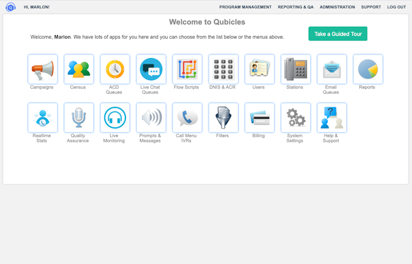Click Log Out in top bar
This screenshot has width=412, height=264.
[397, 7]
